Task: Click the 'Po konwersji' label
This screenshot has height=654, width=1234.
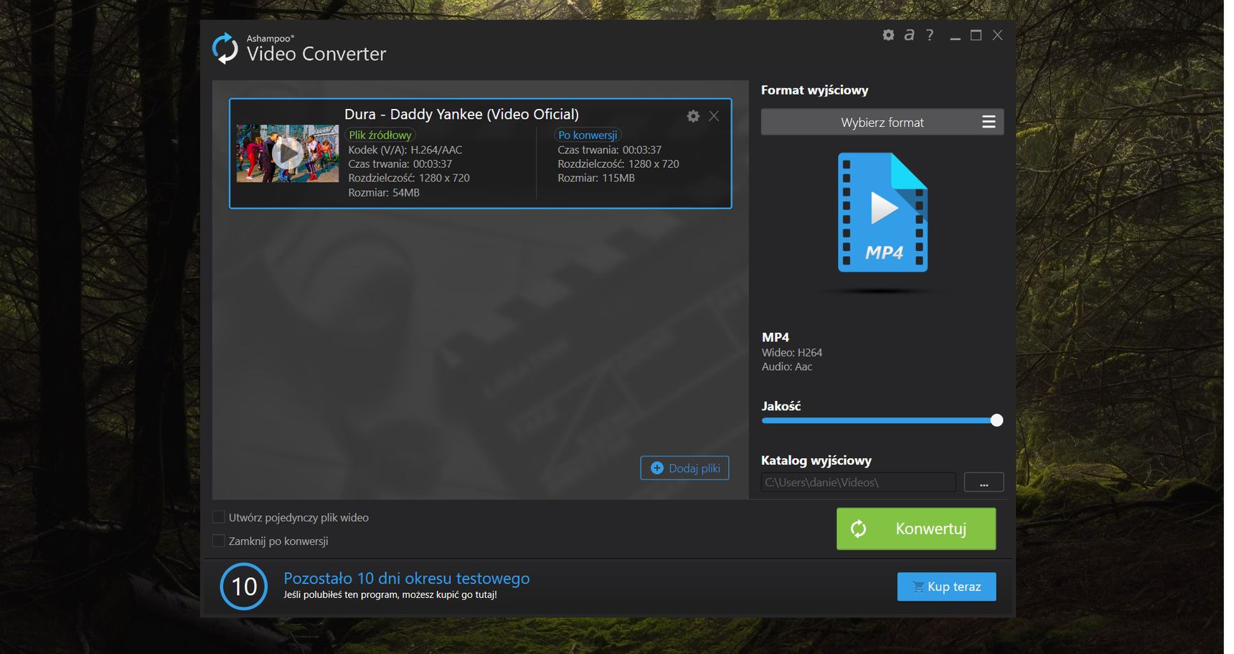Action: [x=588, y=135]
